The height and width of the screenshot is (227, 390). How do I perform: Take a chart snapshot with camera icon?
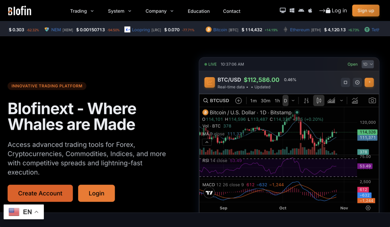(372, 100)
